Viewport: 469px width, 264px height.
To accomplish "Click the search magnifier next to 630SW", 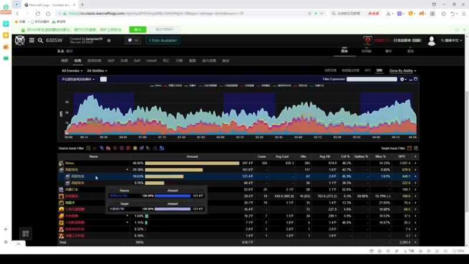I will click(40, 40).
